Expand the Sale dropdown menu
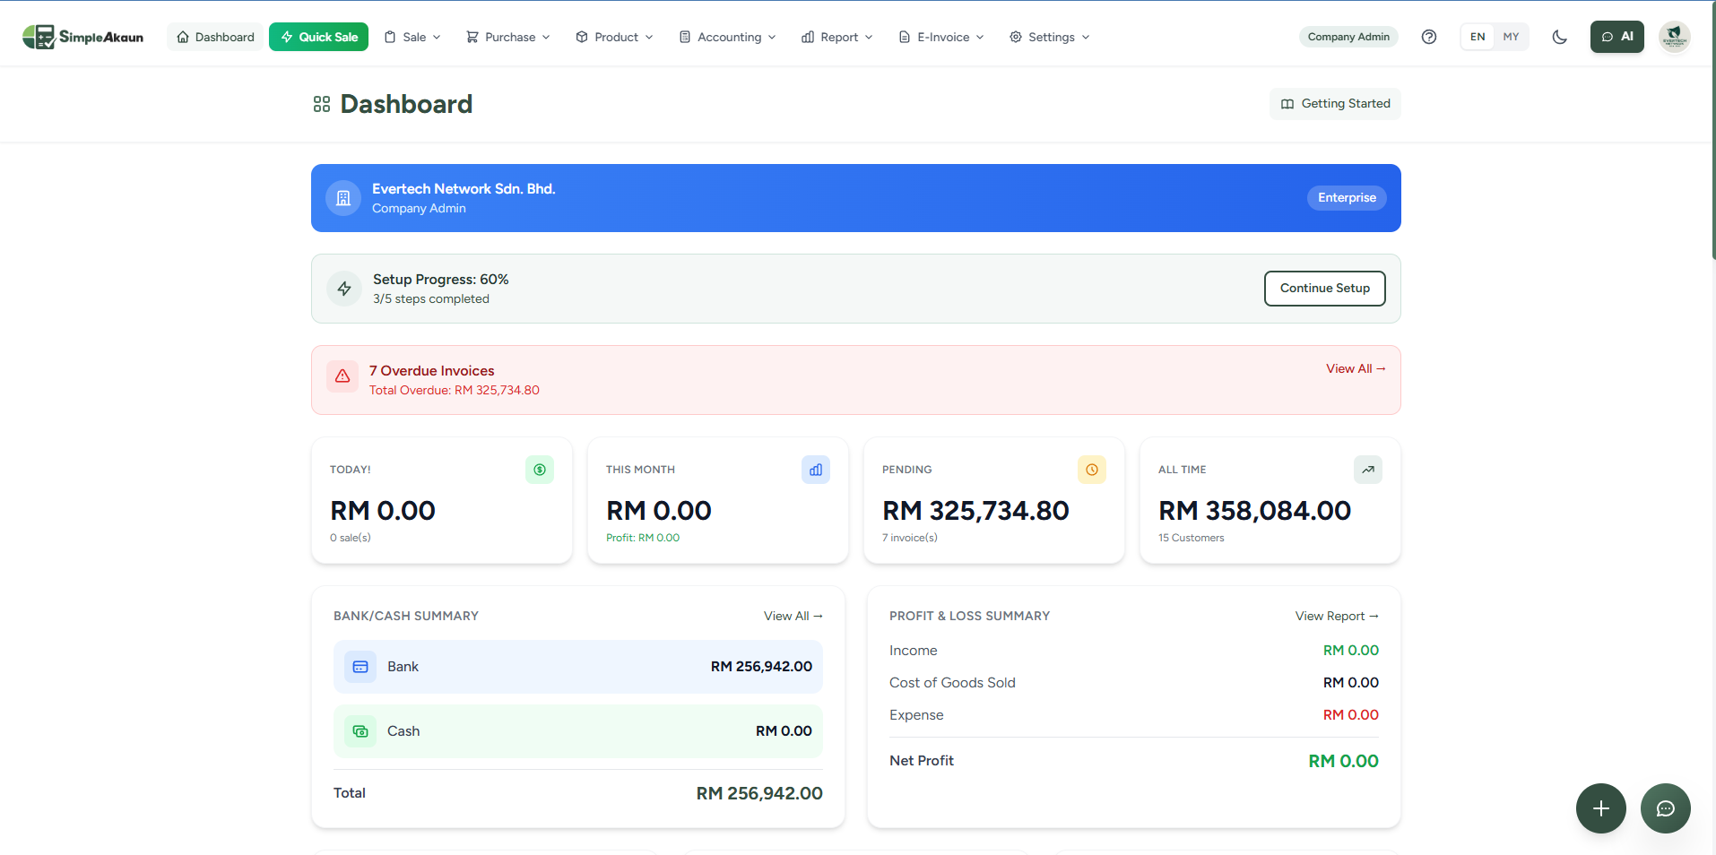Viewport: 1716px width, 855px height. coord(412,37)
